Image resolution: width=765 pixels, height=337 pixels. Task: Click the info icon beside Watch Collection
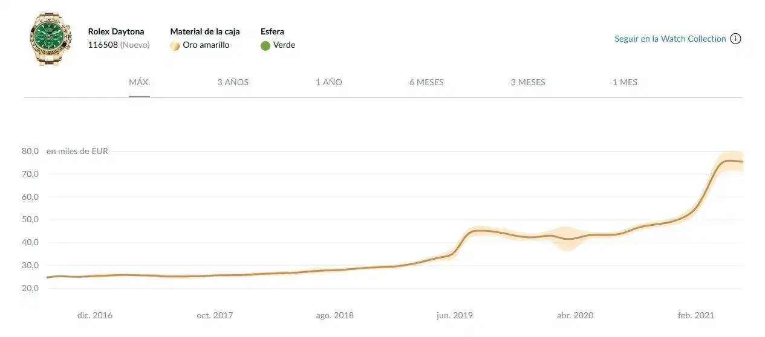pyautogui.click(x=735, y=39)
